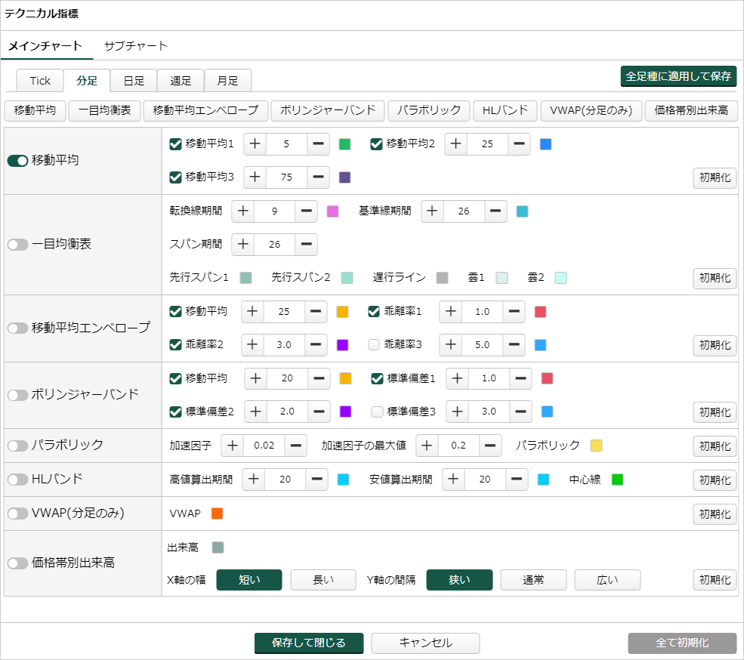Select the 週足 timeframe tab
This screenshot has height=660, width=744.
click(x=181, y=81)
